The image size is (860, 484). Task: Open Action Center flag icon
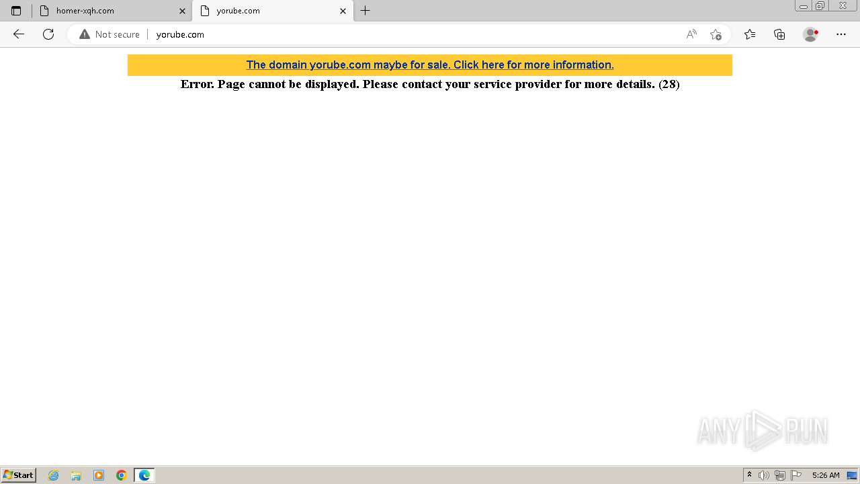(x=796, y=475)
